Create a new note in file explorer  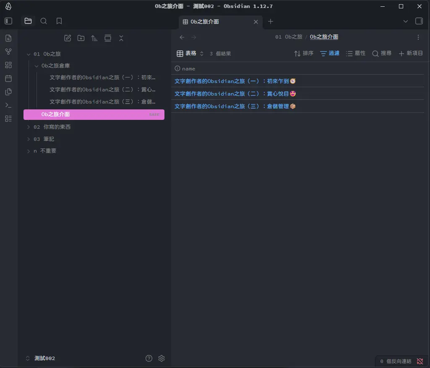(68, 38)
